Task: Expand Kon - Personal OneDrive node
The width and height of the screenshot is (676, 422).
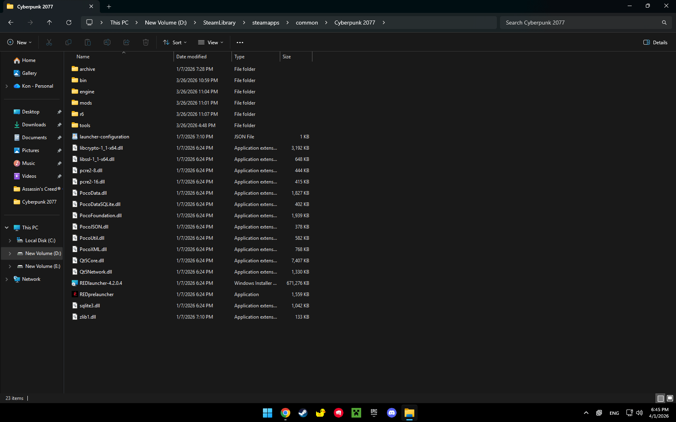Action: [x=6, y=86]
